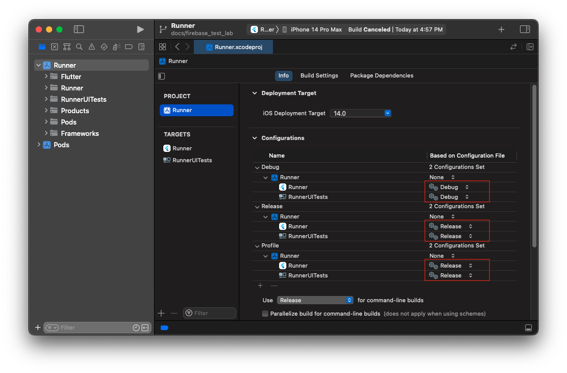Click the blue activity indicator at bottom
The width and height of the screenshot is (567, 373).
tap(164, 328)
